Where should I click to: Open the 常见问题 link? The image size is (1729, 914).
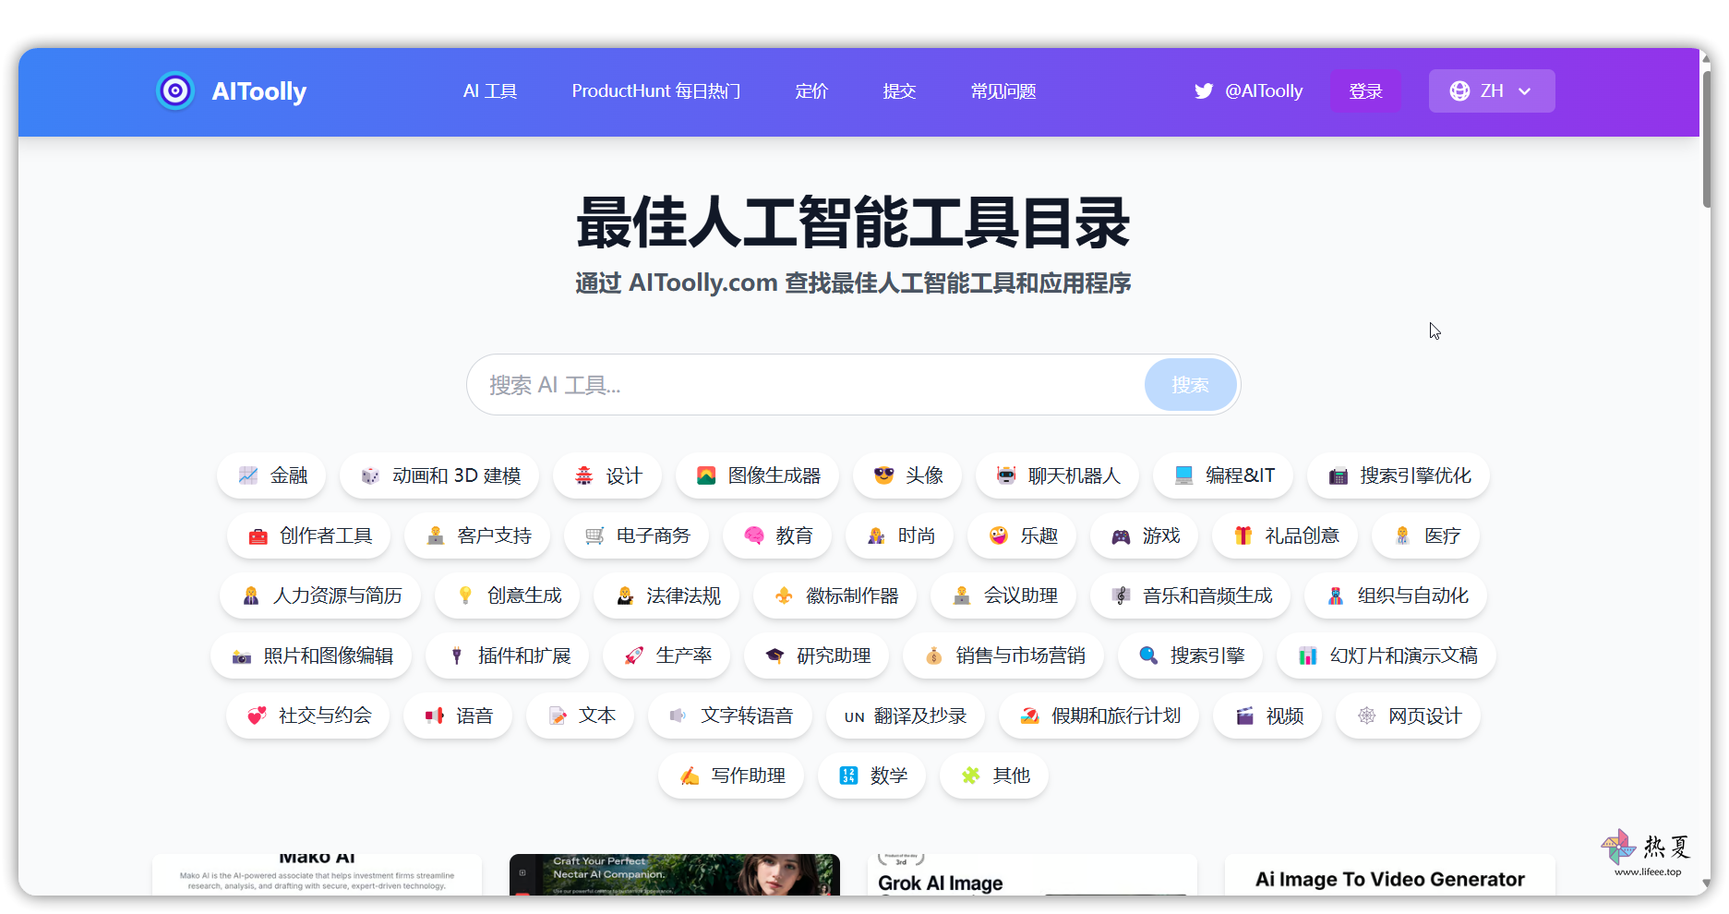pos(1003,91)
